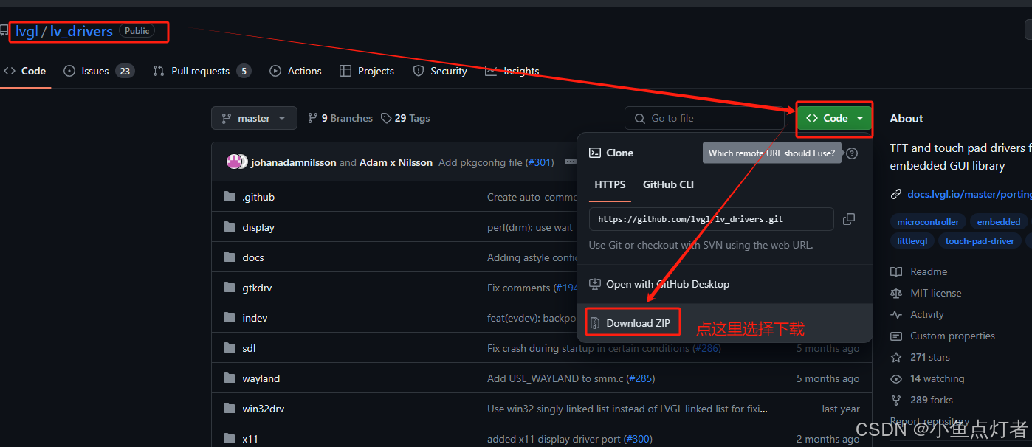
Task: Open the master branch dropdown
Action: tap(254, 118)
